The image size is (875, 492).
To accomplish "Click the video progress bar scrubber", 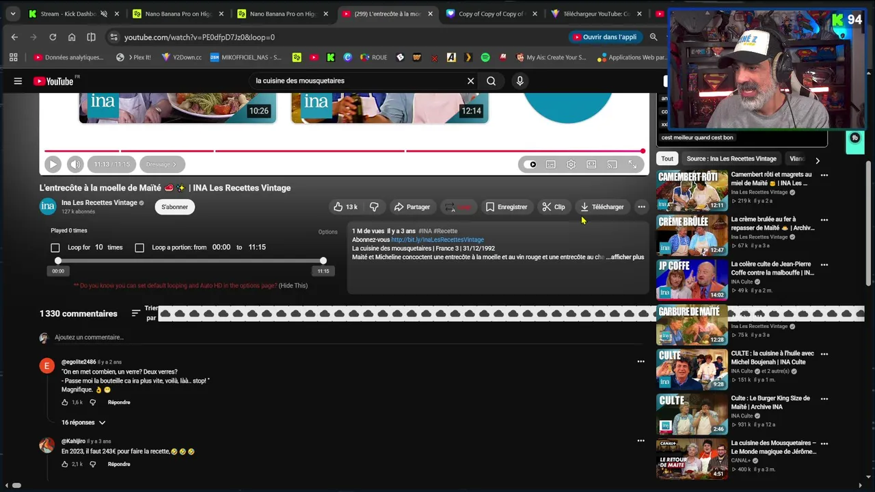I will pos(643,151).
